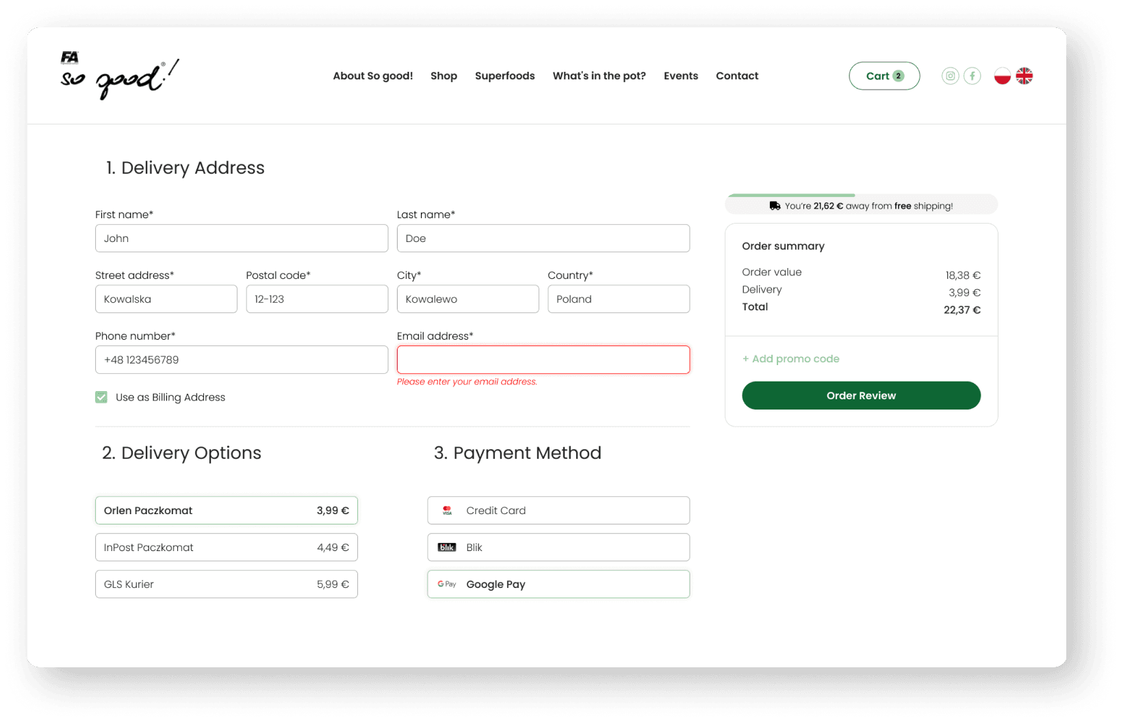
Task: Open the Cart button
Action: tap(884, 76)
